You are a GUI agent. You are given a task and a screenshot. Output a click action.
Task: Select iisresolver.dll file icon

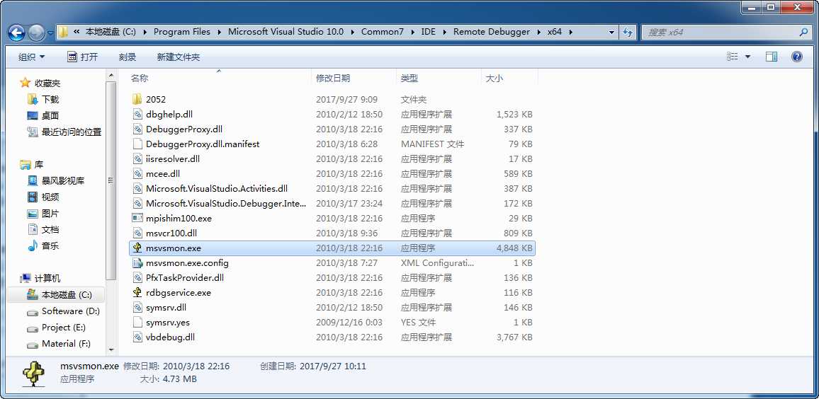click(x=137, y=158)
